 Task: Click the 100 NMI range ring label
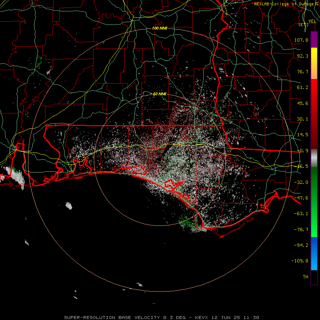pos(160,28)
